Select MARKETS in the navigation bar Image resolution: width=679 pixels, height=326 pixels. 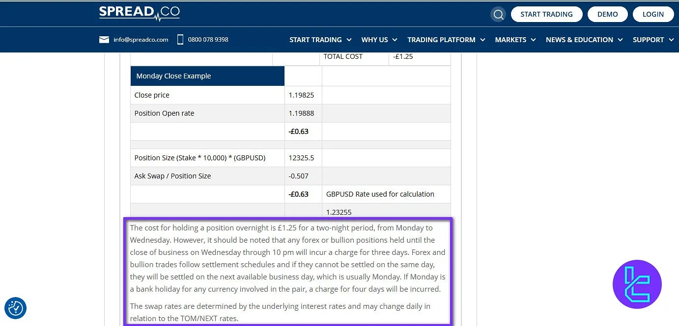pos(510,40)
